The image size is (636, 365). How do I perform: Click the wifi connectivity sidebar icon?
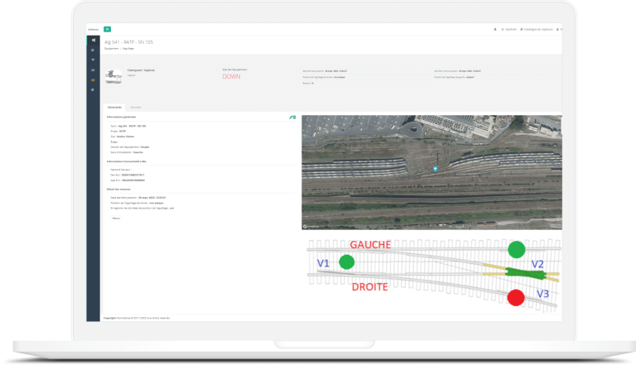click(94, 60)
